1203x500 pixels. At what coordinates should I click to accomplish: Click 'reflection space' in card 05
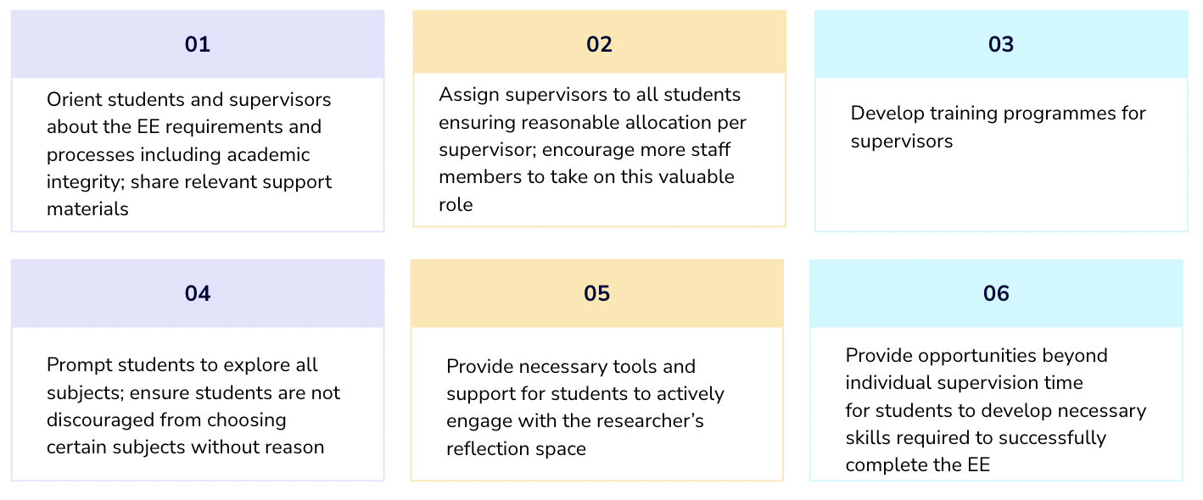point(517,449)
